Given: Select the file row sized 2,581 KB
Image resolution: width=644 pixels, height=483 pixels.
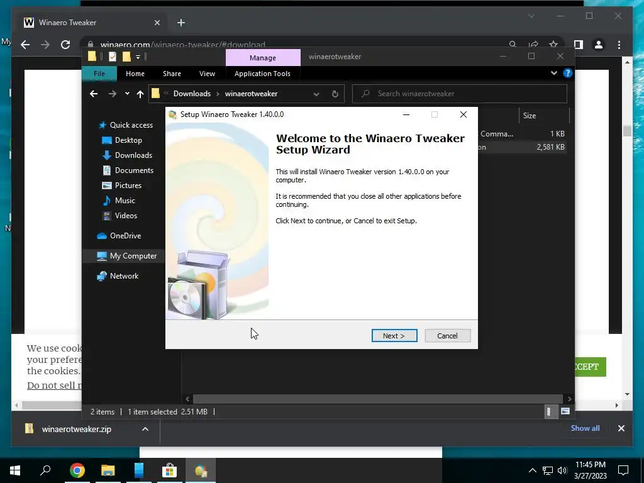Looking at the screenshot, I should [x=523, y=147].
